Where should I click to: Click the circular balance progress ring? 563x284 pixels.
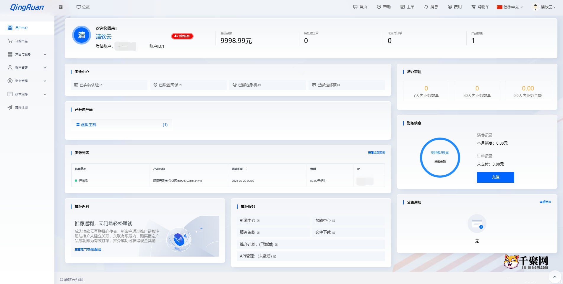[x=440, y=157]
